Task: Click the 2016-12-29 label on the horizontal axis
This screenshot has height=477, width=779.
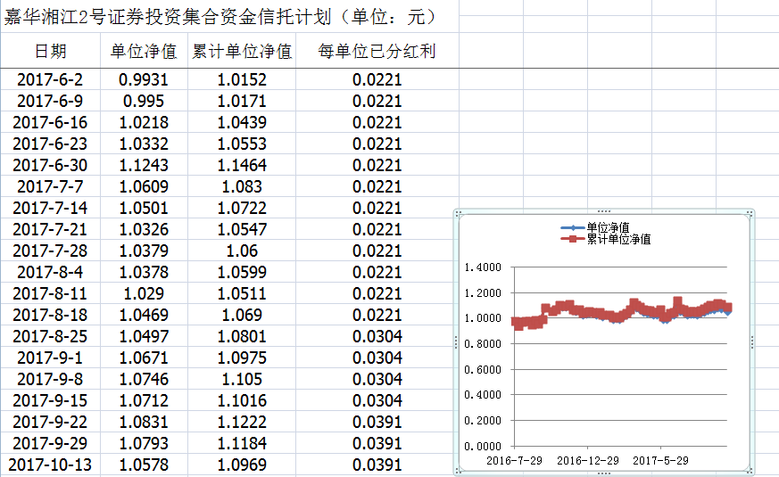Action: (587, 461)
